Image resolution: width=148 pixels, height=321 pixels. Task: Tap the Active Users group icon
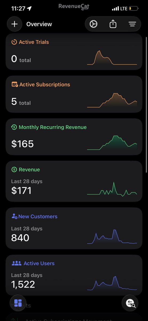pyautogui.click(x=16, y=263)
